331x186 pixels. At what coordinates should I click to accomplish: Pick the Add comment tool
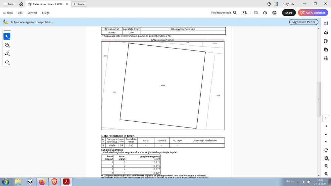7,45
